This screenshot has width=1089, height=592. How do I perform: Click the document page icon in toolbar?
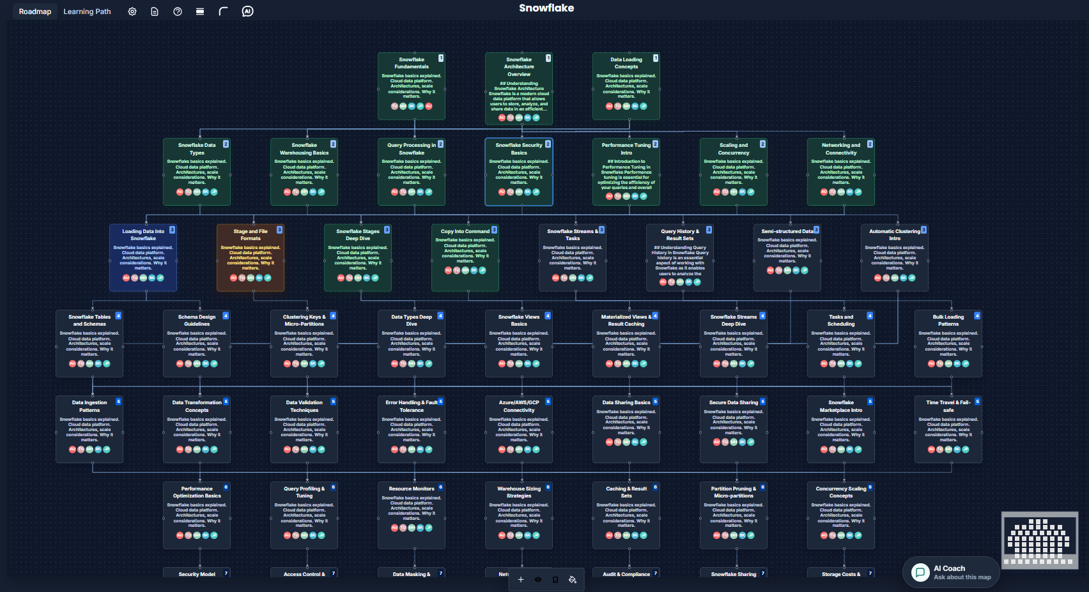pos(155,11)
